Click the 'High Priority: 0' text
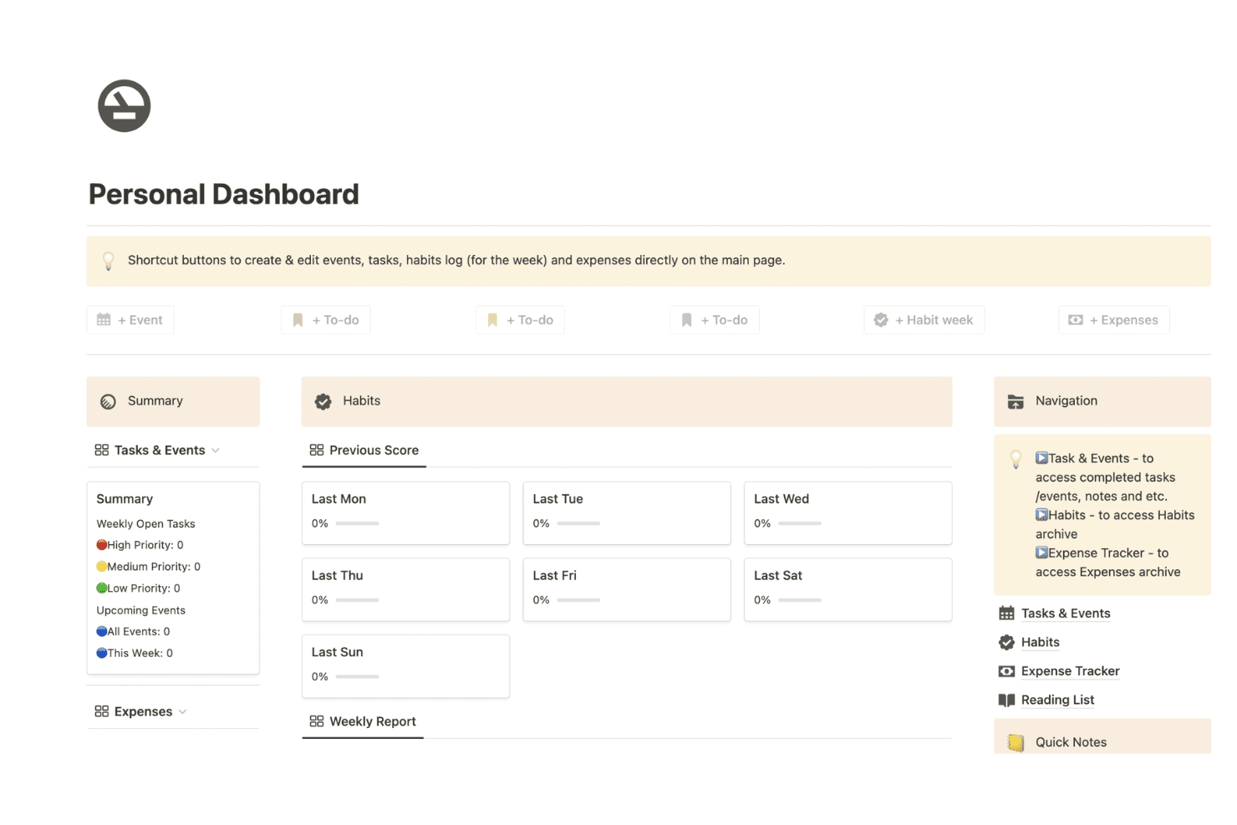Screen dimensions: 1237x825 (145, 545)
